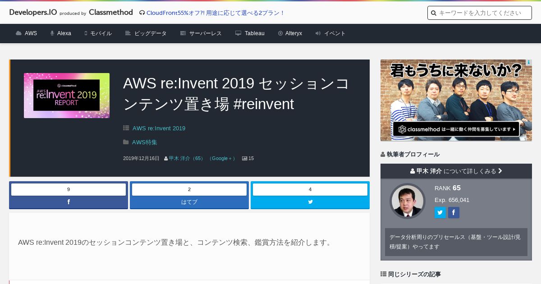Screen dimensions: 541x284
Task: Open the author's Google+ link
Action: (222, 158)
